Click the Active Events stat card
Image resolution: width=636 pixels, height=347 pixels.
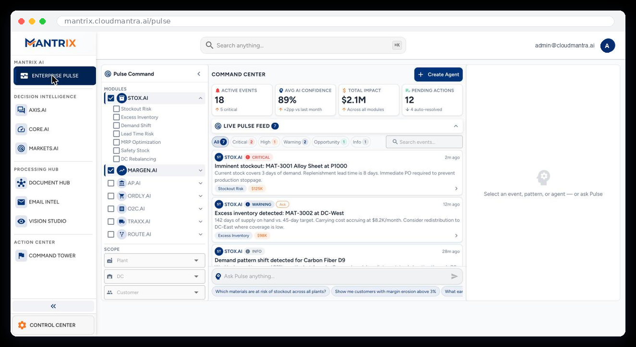point(242,100)
